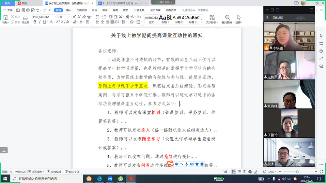Open the 插入 ribbon tab
The image size is (326, 183).
click(x=69, y=10)
